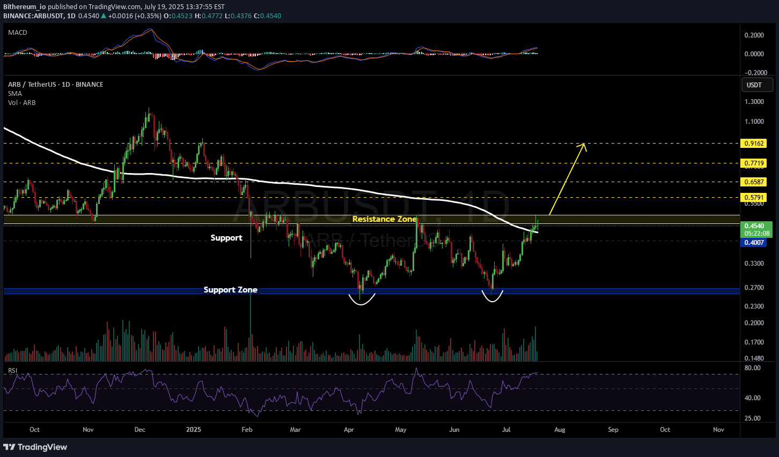This screenshot has width=779, height=457.
Task: Select the MACD indicator label
Action: click(x=18, y=33)
